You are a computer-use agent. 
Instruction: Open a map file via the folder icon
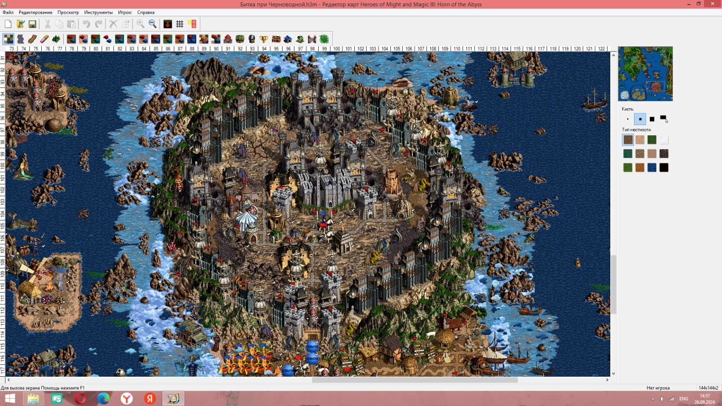20,24
